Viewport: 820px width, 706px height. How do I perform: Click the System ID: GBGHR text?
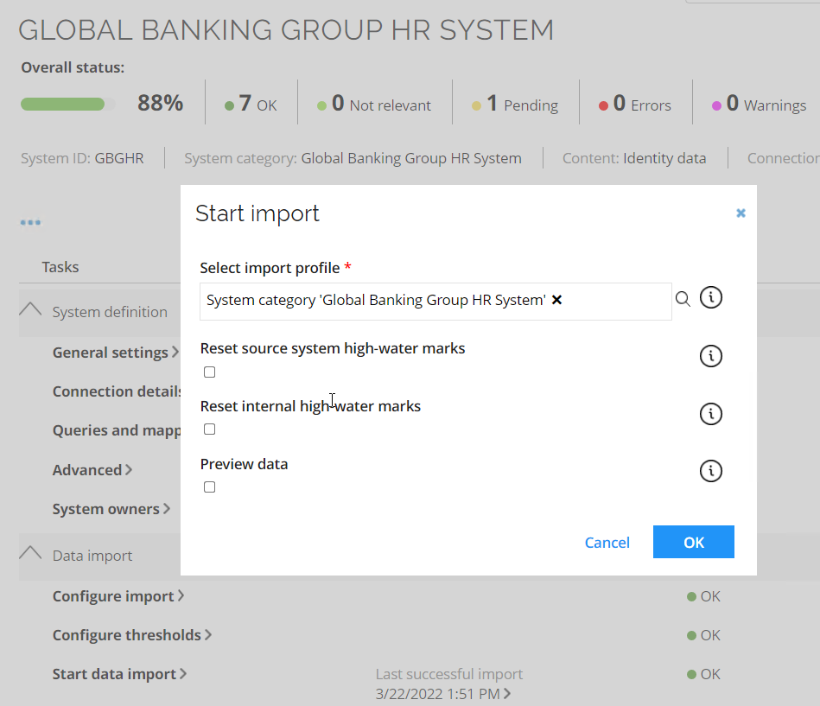coord(82,158)
